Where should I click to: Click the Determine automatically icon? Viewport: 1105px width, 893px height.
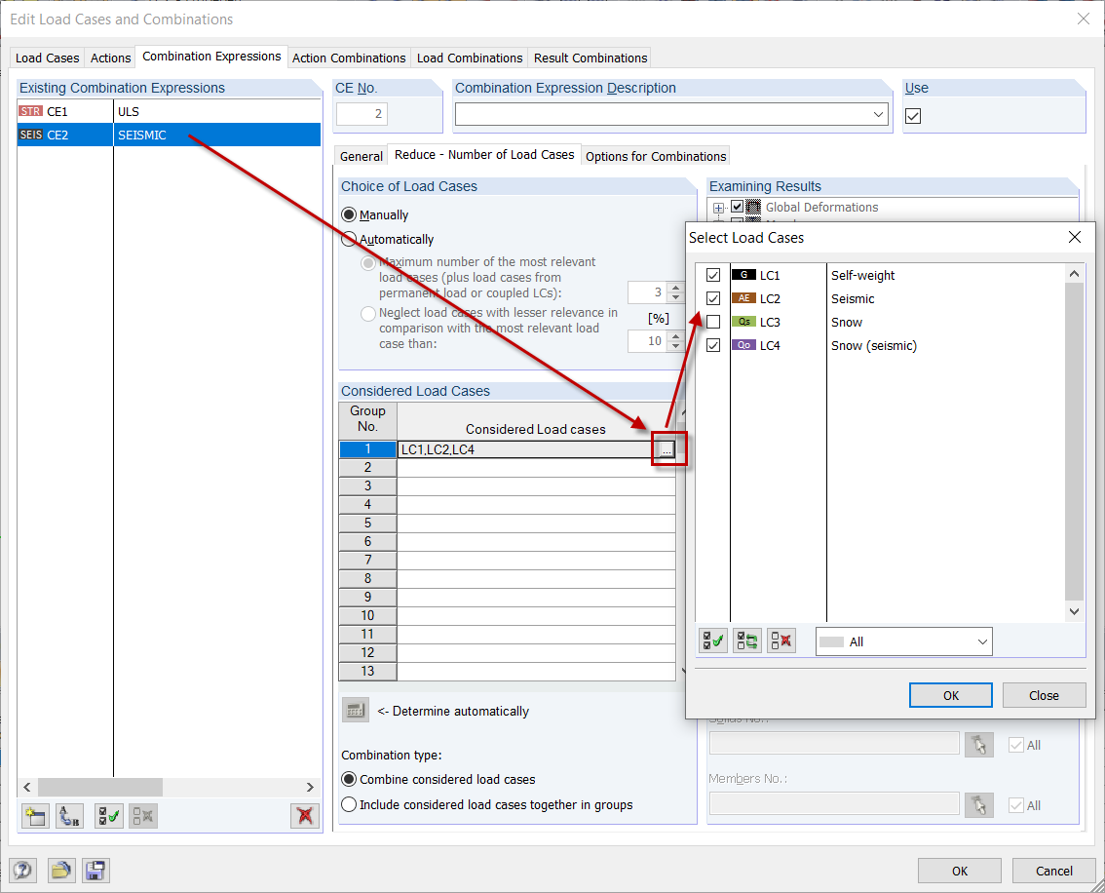(x=353, y=710)
